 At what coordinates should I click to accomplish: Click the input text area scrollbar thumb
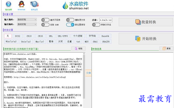pyautogui.click(x=84, y=77)
